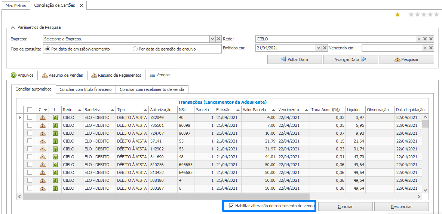This screenshot has width=442, height=214.
Task: Click the Conciliar button
Action: coord(345,207)
